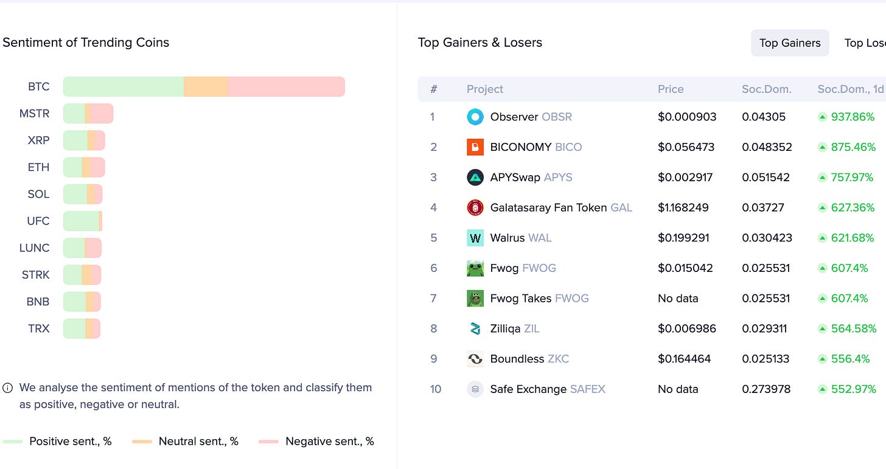Click the STRK coin label
The width and height of the screenshot is (886, 469).
point(35,274)
